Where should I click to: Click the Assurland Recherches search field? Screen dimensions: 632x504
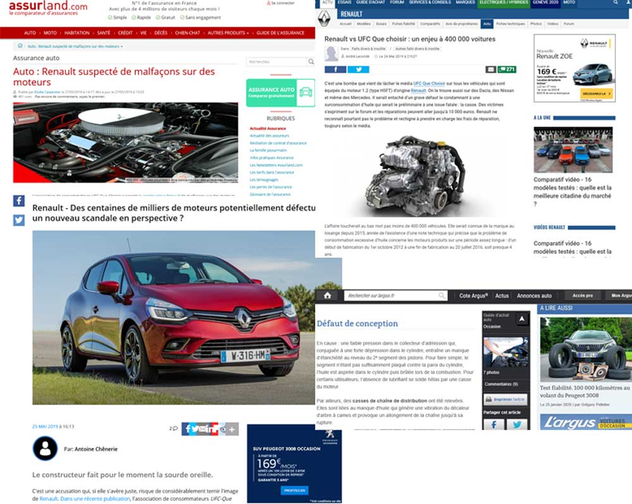click(277, 62)
